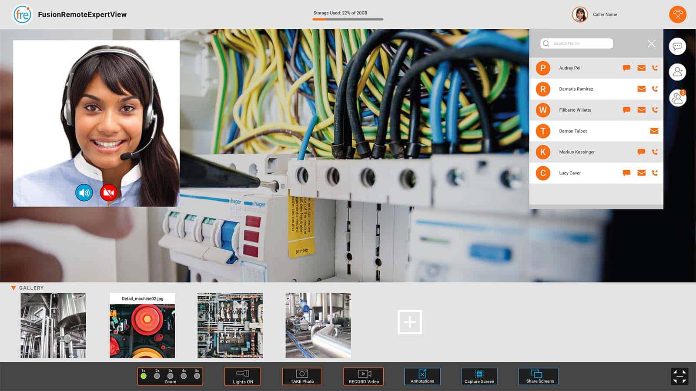This screenshot has width=696, height=391.
Task: Toggle the video camera off button
Action: (x=109, y=192)
